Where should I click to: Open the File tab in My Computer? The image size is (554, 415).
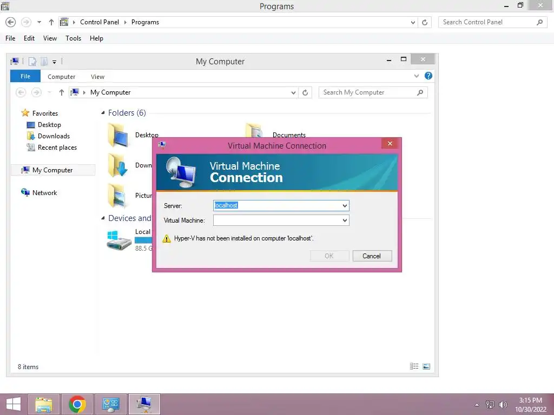click(x=25, y=76)
